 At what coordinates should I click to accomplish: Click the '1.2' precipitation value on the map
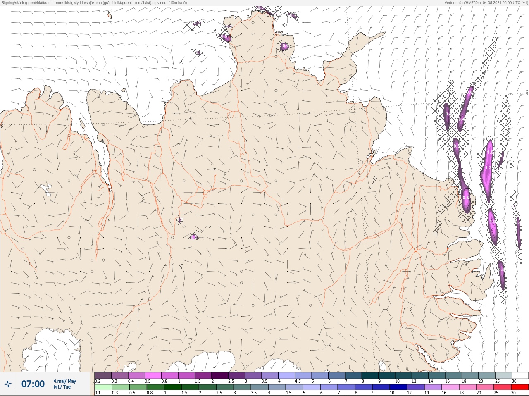(x=488, y=168)
